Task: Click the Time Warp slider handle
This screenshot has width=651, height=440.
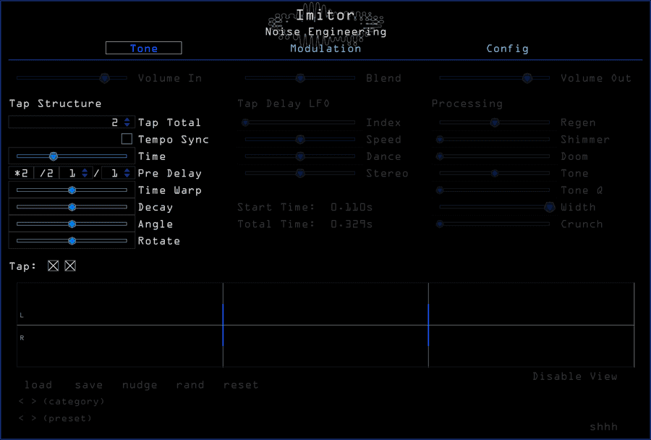Action: [x=72, y=190]
